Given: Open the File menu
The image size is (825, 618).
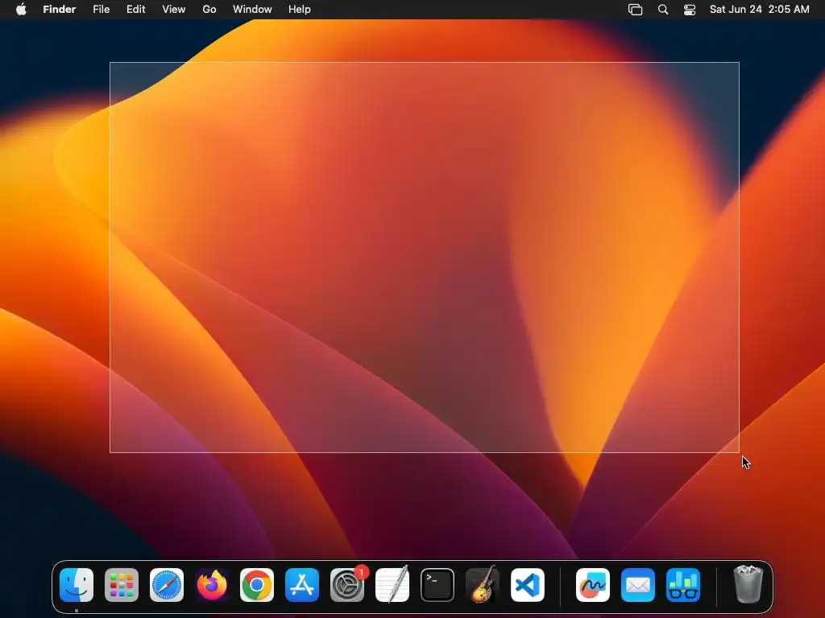Looking at the screenshot, I should pyautogui.click(x=101, y=10).
